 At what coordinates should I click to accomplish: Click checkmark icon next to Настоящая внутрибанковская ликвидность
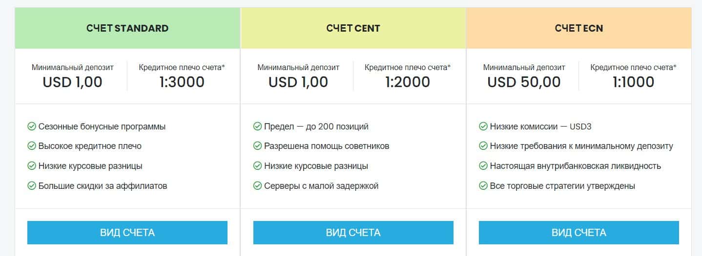point(483,166)
